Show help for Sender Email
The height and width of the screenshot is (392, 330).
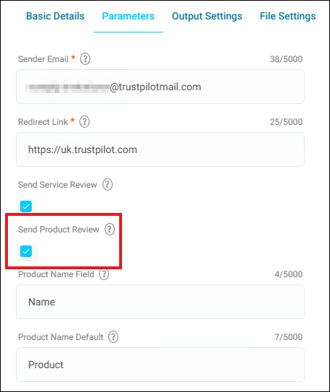point(85,59)
